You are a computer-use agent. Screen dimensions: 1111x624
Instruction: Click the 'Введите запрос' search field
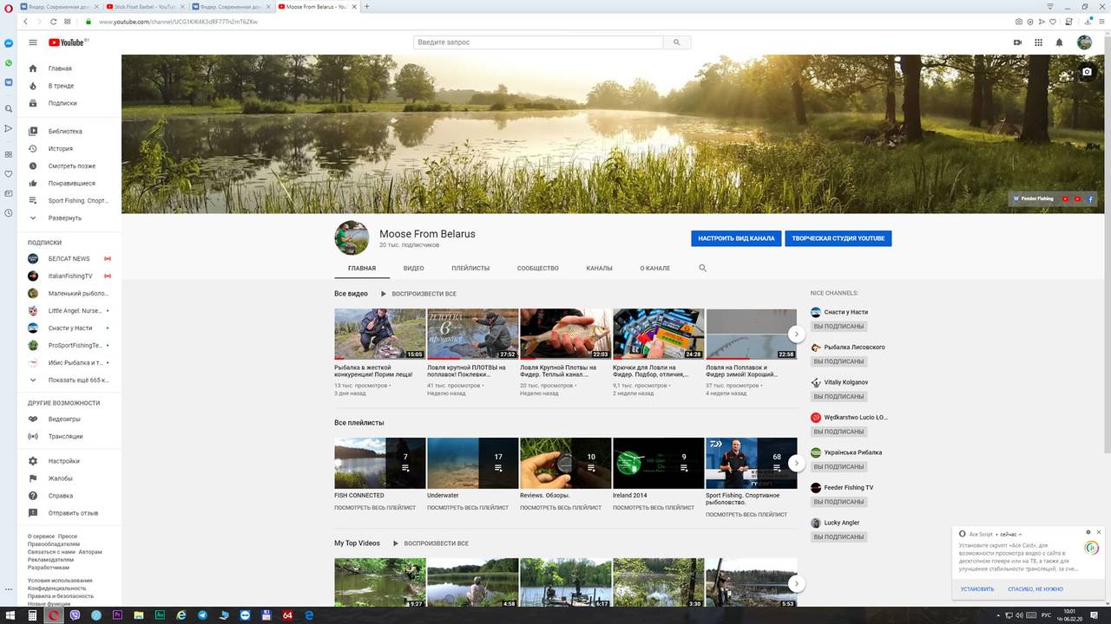pyautogui.click(x=538, y=42)
